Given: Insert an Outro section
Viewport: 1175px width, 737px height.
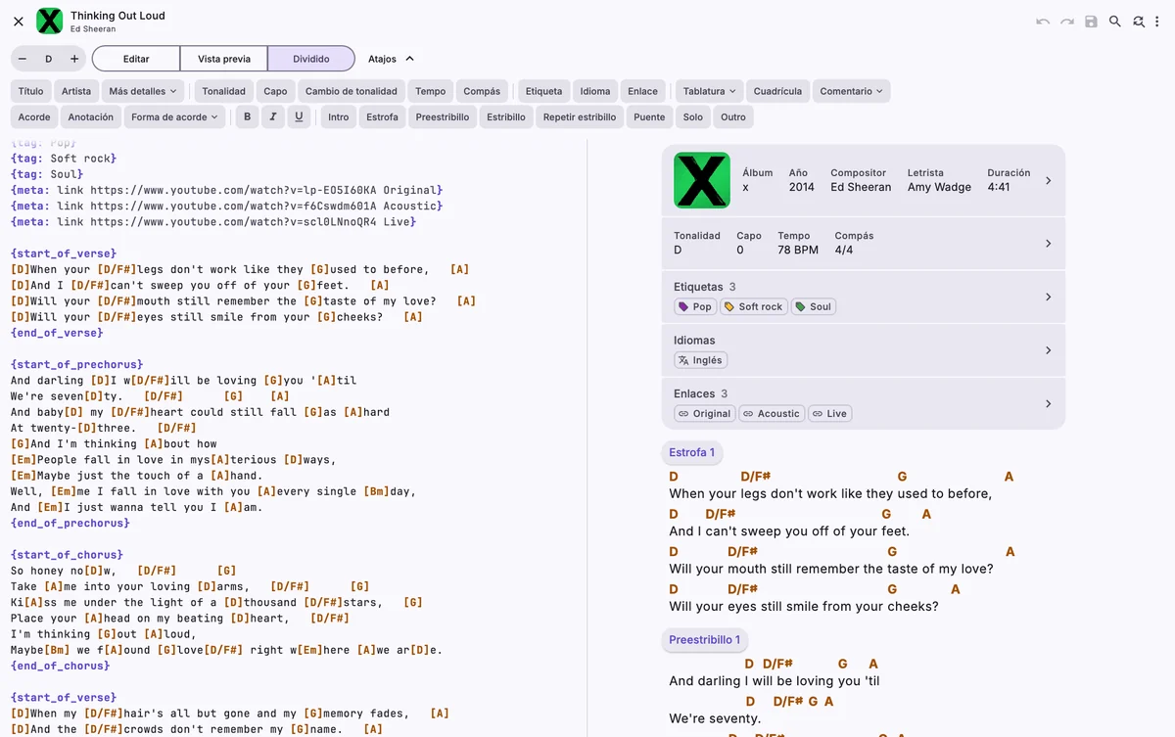Looking at the screenshot, I should pos(733,116).
